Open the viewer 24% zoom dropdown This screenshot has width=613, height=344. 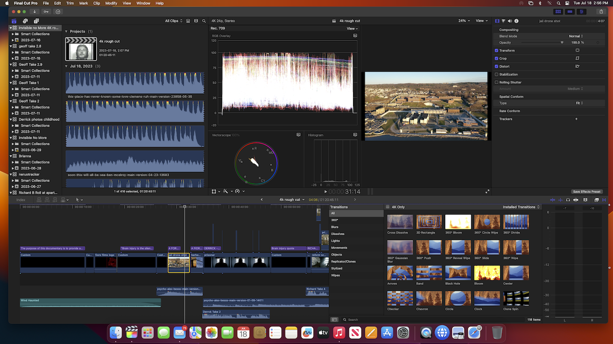[464, 21]
